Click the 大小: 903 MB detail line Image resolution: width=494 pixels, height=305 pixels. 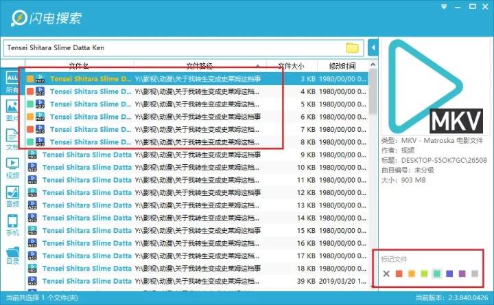click(x=403, y=180)
